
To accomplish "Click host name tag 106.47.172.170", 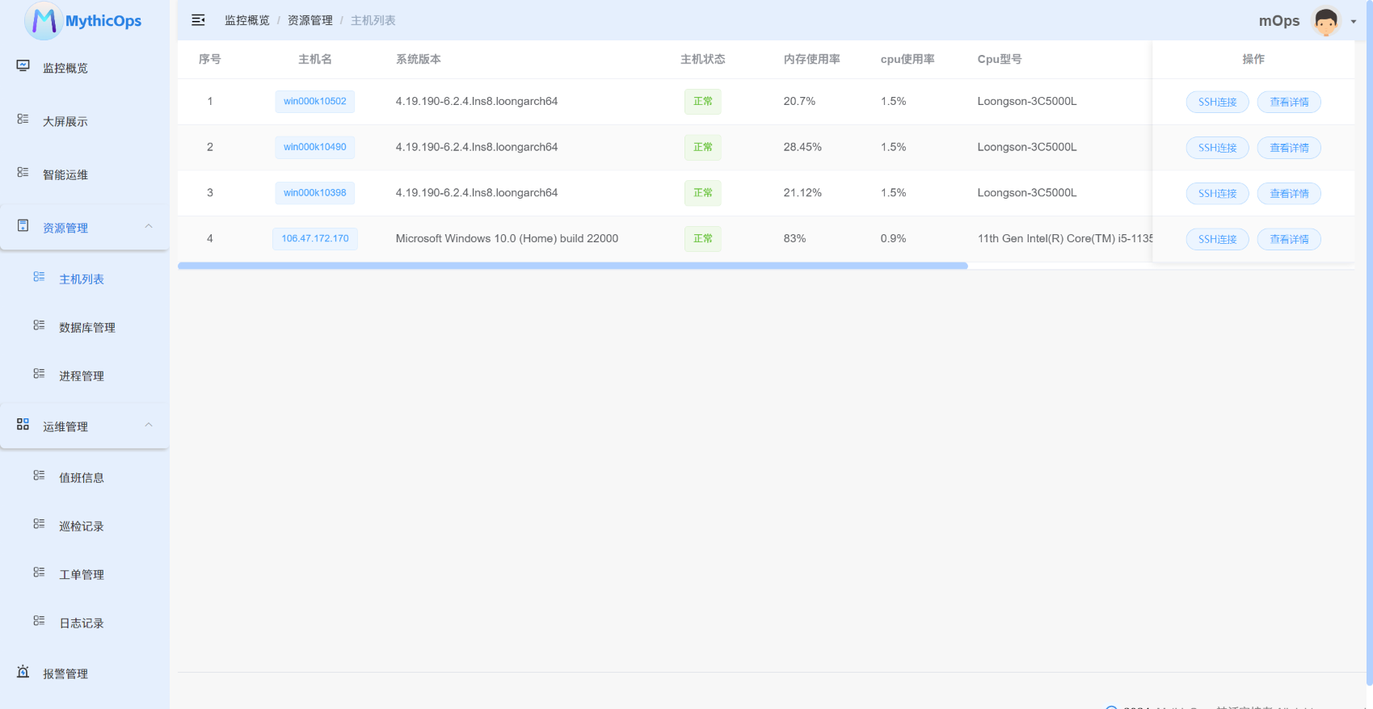I will pyautogui.click(x=315, y=239).
